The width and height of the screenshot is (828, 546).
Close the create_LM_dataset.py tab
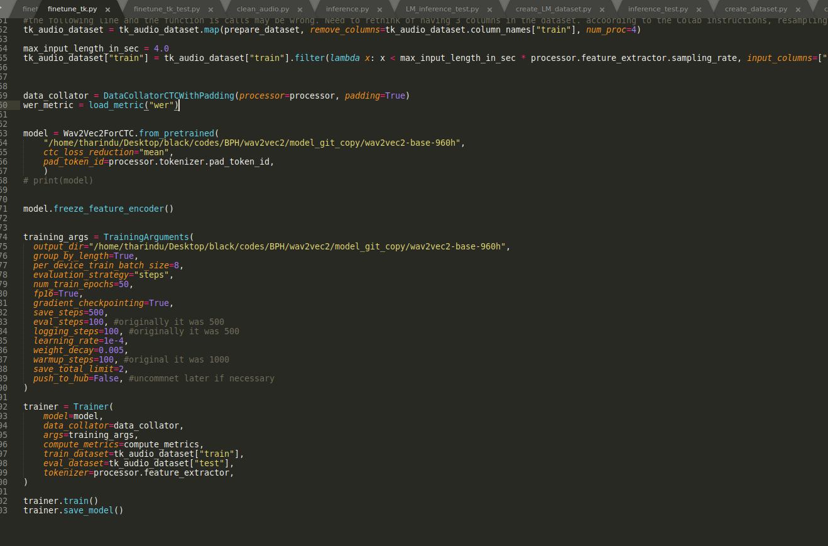click(602, 9)
